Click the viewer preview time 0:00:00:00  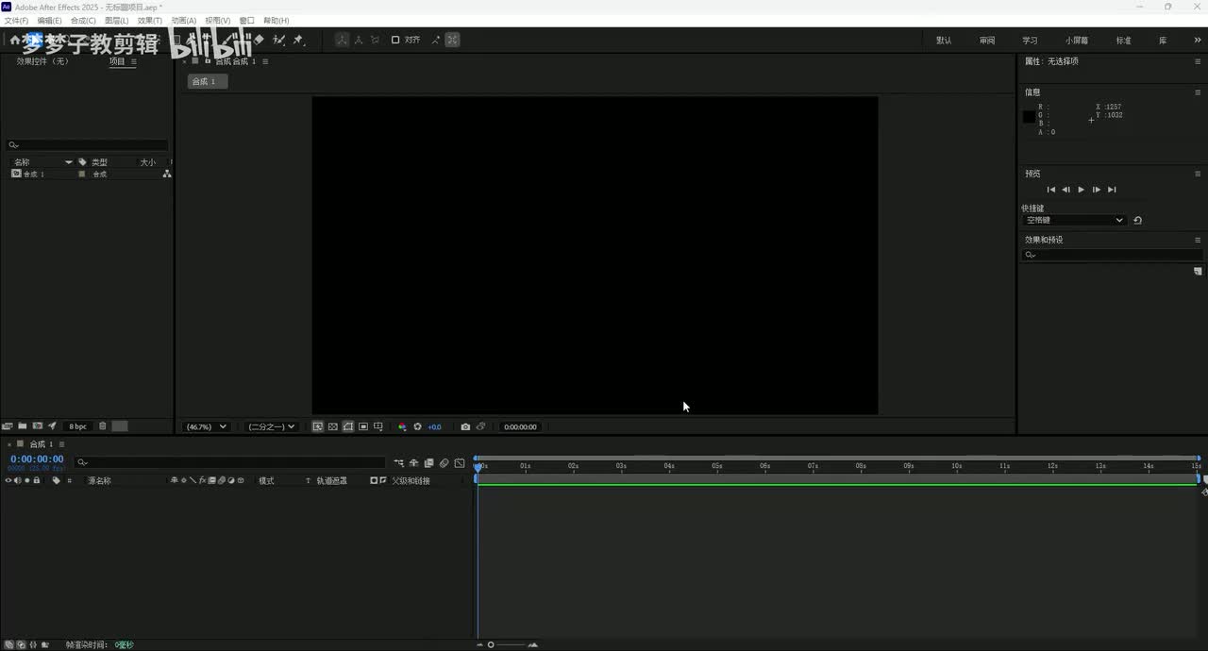click(x=520, y=426)
